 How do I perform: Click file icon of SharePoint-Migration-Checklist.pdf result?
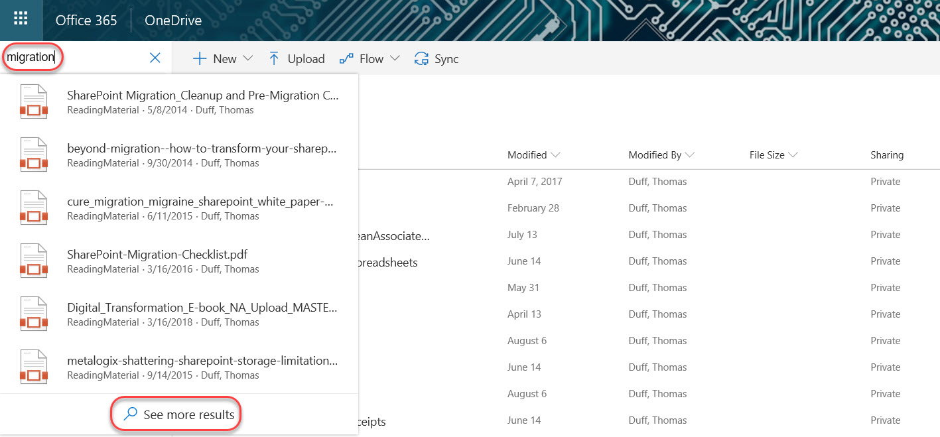point(33,261)
